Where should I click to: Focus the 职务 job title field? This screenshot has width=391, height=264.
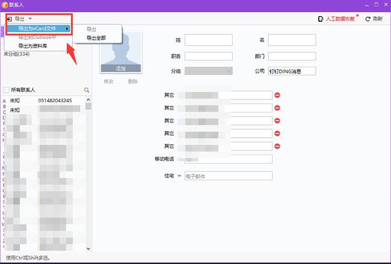[209, 57]
